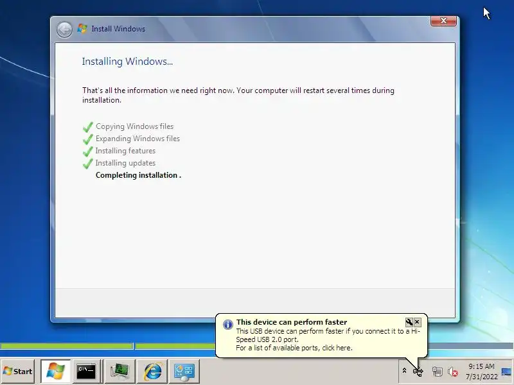Dismiss the USB notification balloon
Image resolution: width=514 pixels, height=385 pixels.
click(x=417, y=322)
